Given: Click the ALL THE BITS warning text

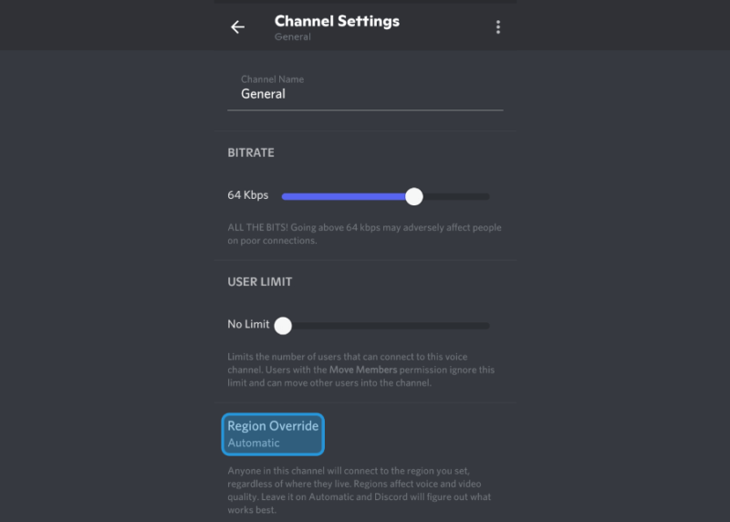Looking at the screenshot, I should coord(364,234).
